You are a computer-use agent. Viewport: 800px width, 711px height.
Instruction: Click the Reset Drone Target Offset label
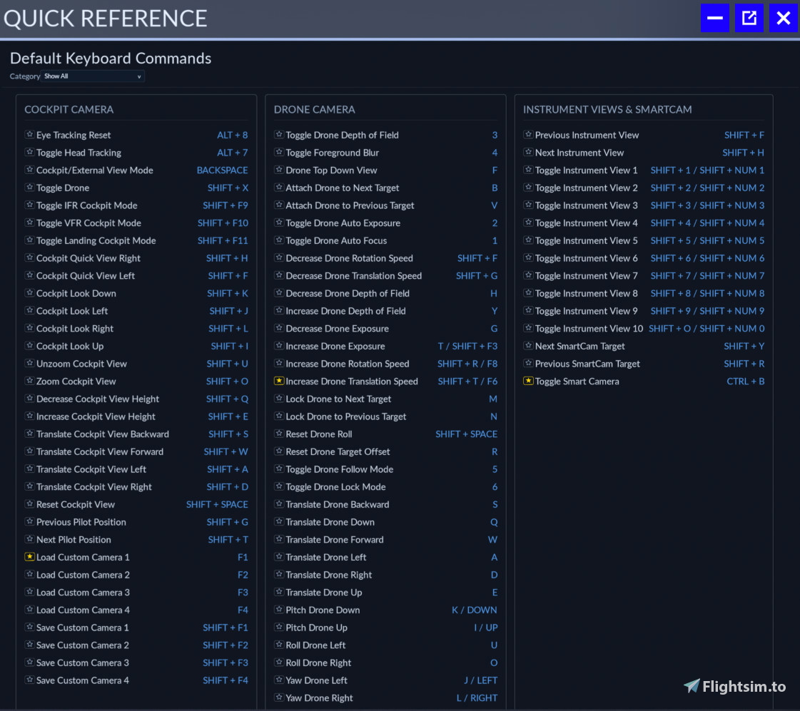tap(338, 452)
